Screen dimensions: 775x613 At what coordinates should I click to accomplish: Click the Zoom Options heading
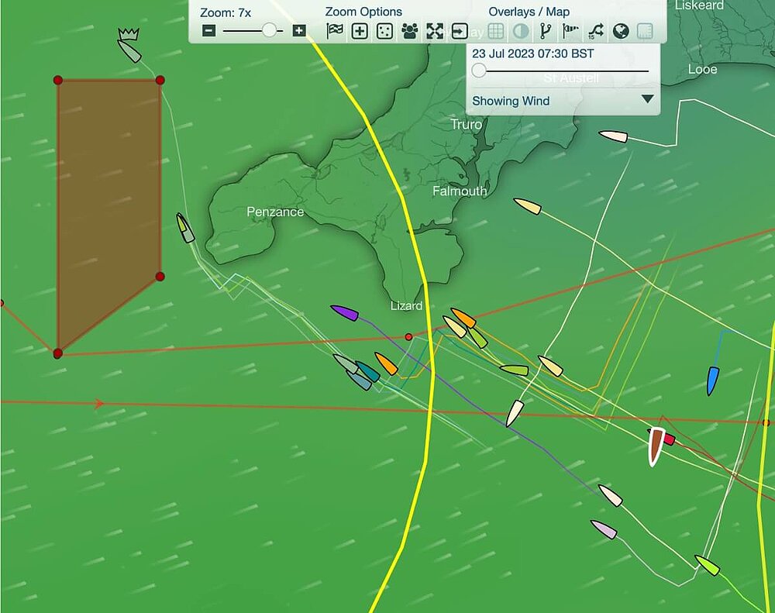(x=363, y=12)
